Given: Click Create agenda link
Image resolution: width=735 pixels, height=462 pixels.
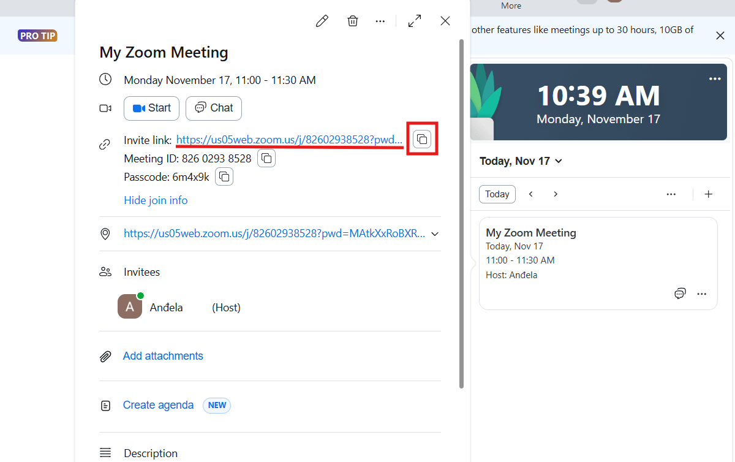Looking at the screenshot, I should (158, 405).
